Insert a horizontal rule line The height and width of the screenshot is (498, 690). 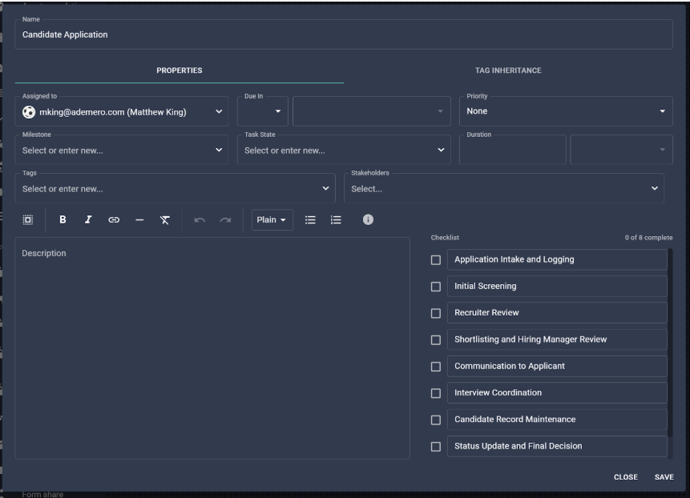tap(139, 219)
